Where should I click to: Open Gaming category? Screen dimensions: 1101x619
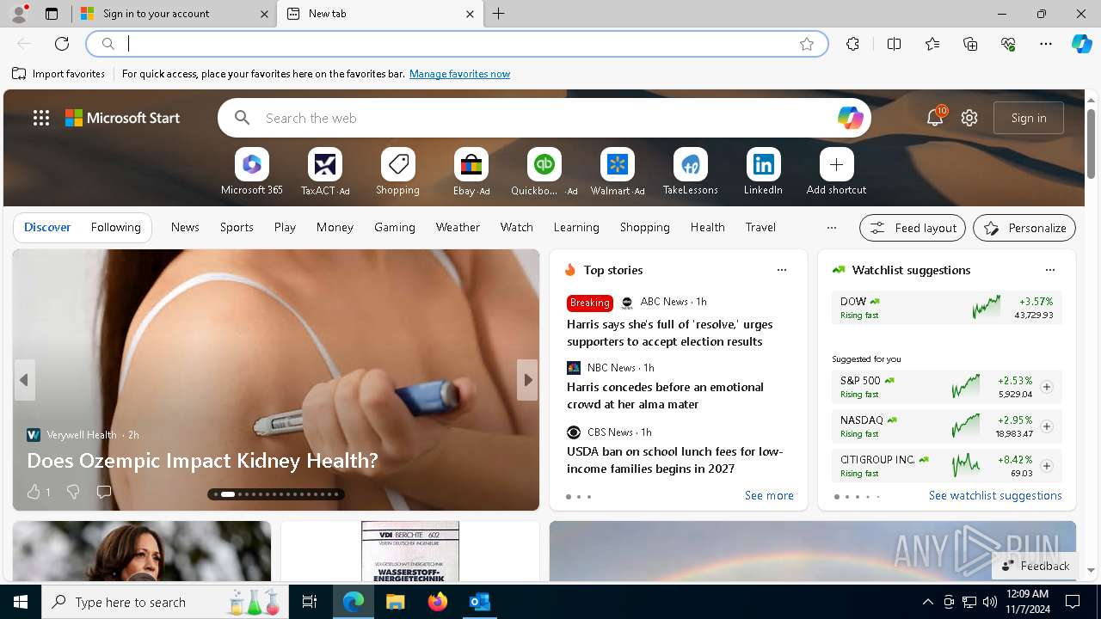[x=395, y=227]
